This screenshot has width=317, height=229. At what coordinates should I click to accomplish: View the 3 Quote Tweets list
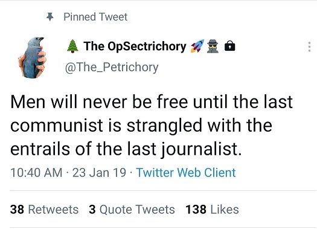132,210
